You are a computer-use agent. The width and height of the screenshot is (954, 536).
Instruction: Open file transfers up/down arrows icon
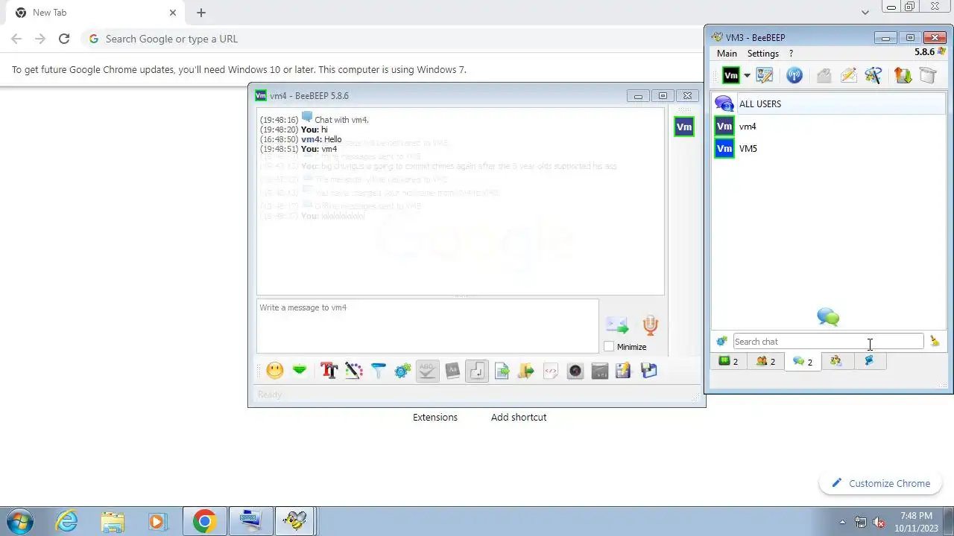[x=903, y=75]
